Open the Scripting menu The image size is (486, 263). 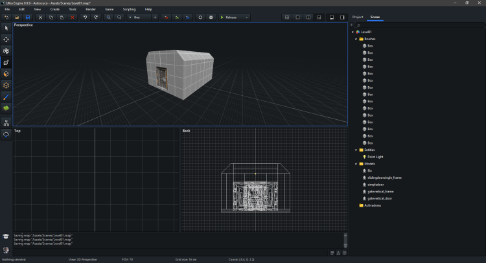pyautogui.click(x=128, y=10)
